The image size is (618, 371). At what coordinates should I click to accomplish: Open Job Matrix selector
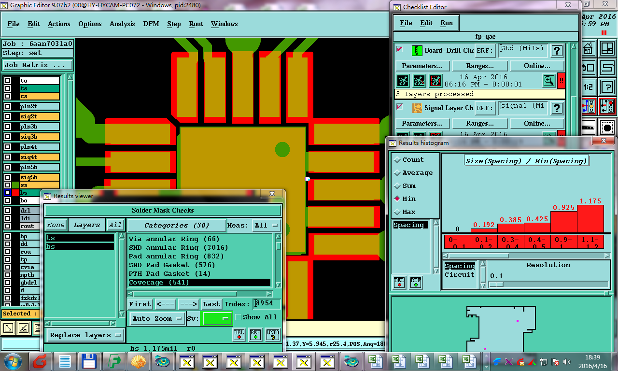click(x=38, y=65)
